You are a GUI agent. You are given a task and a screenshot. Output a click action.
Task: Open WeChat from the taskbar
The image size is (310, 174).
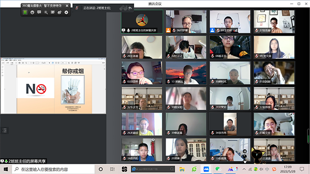point(218,169)
